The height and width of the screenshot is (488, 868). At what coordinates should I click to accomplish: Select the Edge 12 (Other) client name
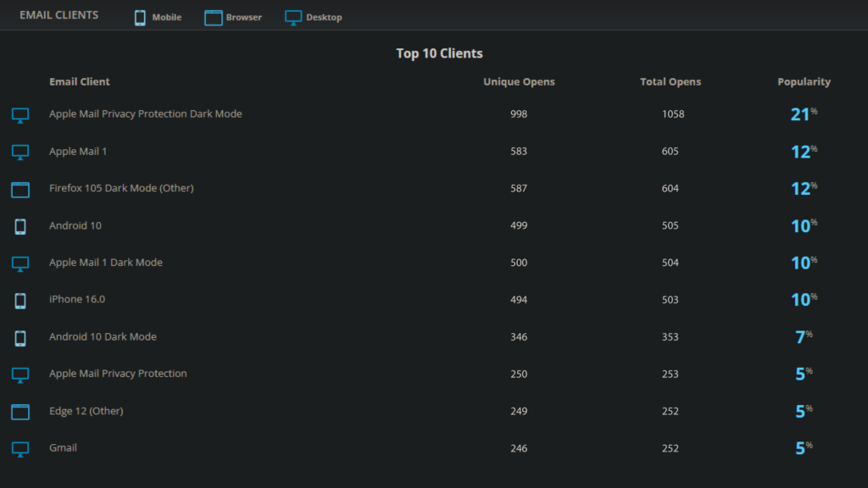(x=86, y=411)
